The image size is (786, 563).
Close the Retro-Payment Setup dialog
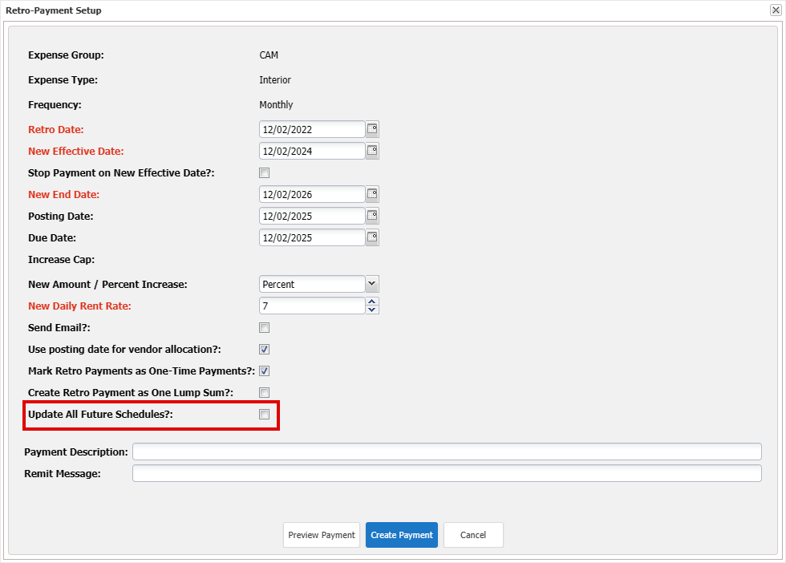tap(776, 10)
